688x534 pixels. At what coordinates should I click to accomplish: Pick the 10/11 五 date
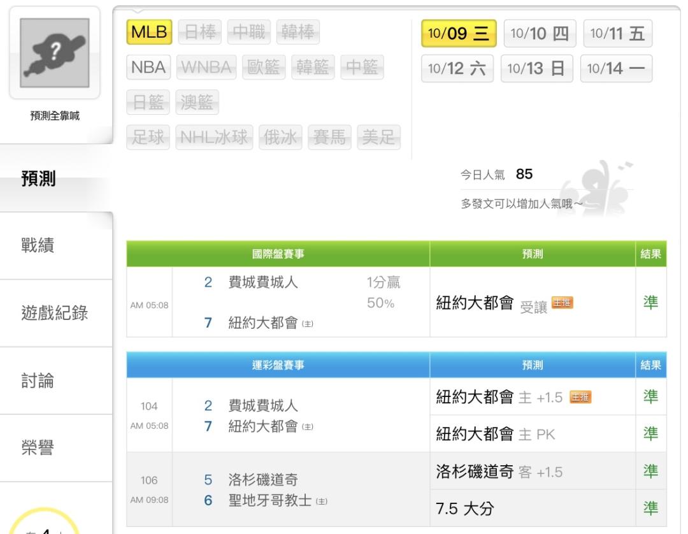click(617, 33)
